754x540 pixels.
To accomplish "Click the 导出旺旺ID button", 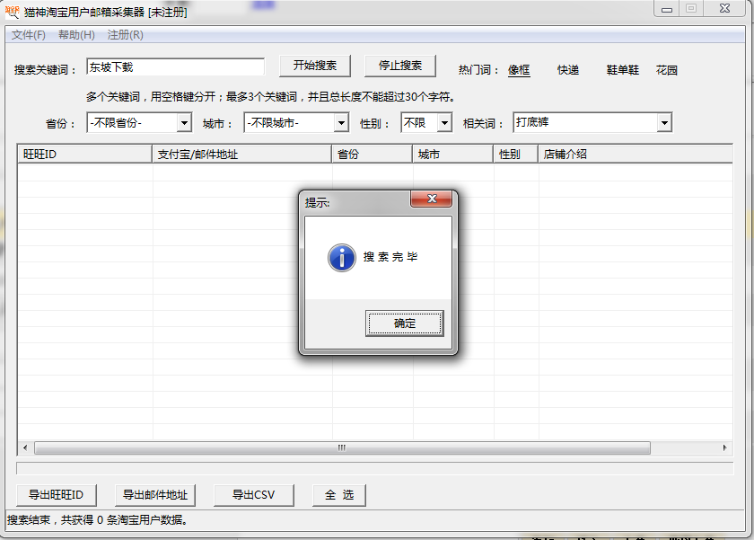I will tap(57, 495).
